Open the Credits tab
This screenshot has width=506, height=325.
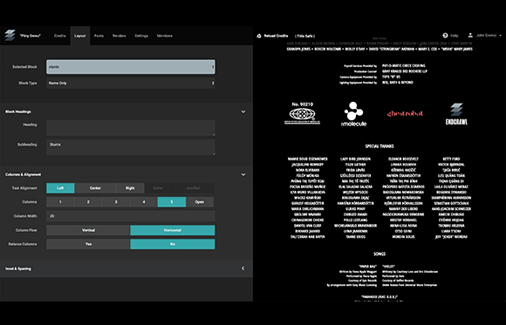point(59,36)
